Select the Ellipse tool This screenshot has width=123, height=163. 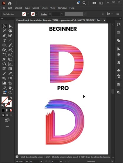[4, 45]
